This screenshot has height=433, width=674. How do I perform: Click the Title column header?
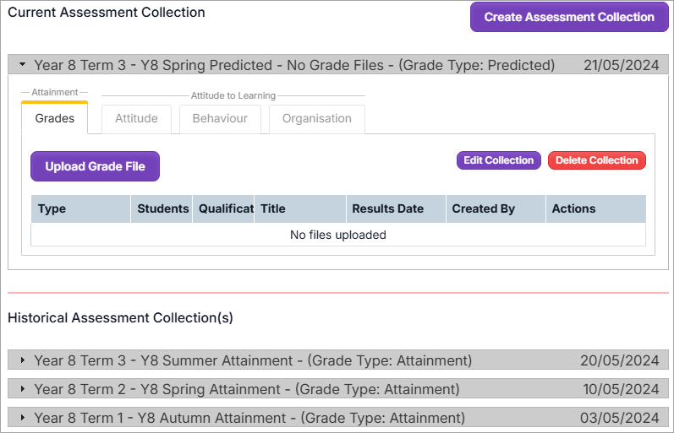(x=300, y=209)
